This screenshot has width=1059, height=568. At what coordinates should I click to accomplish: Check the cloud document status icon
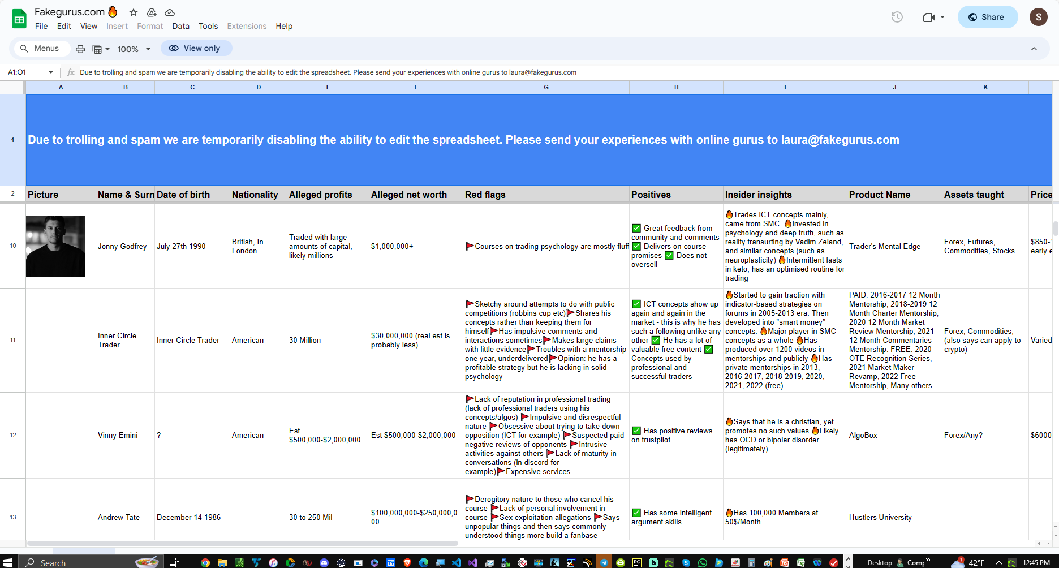coord(170,12)
